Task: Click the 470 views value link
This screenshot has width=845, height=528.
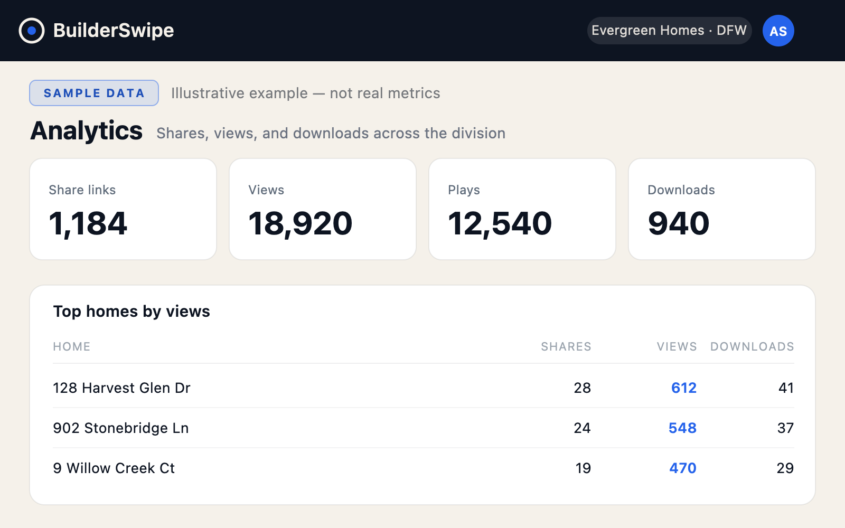Action: tap(683, 468)
